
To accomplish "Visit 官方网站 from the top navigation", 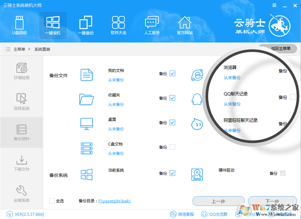I will tap(185, 25).
